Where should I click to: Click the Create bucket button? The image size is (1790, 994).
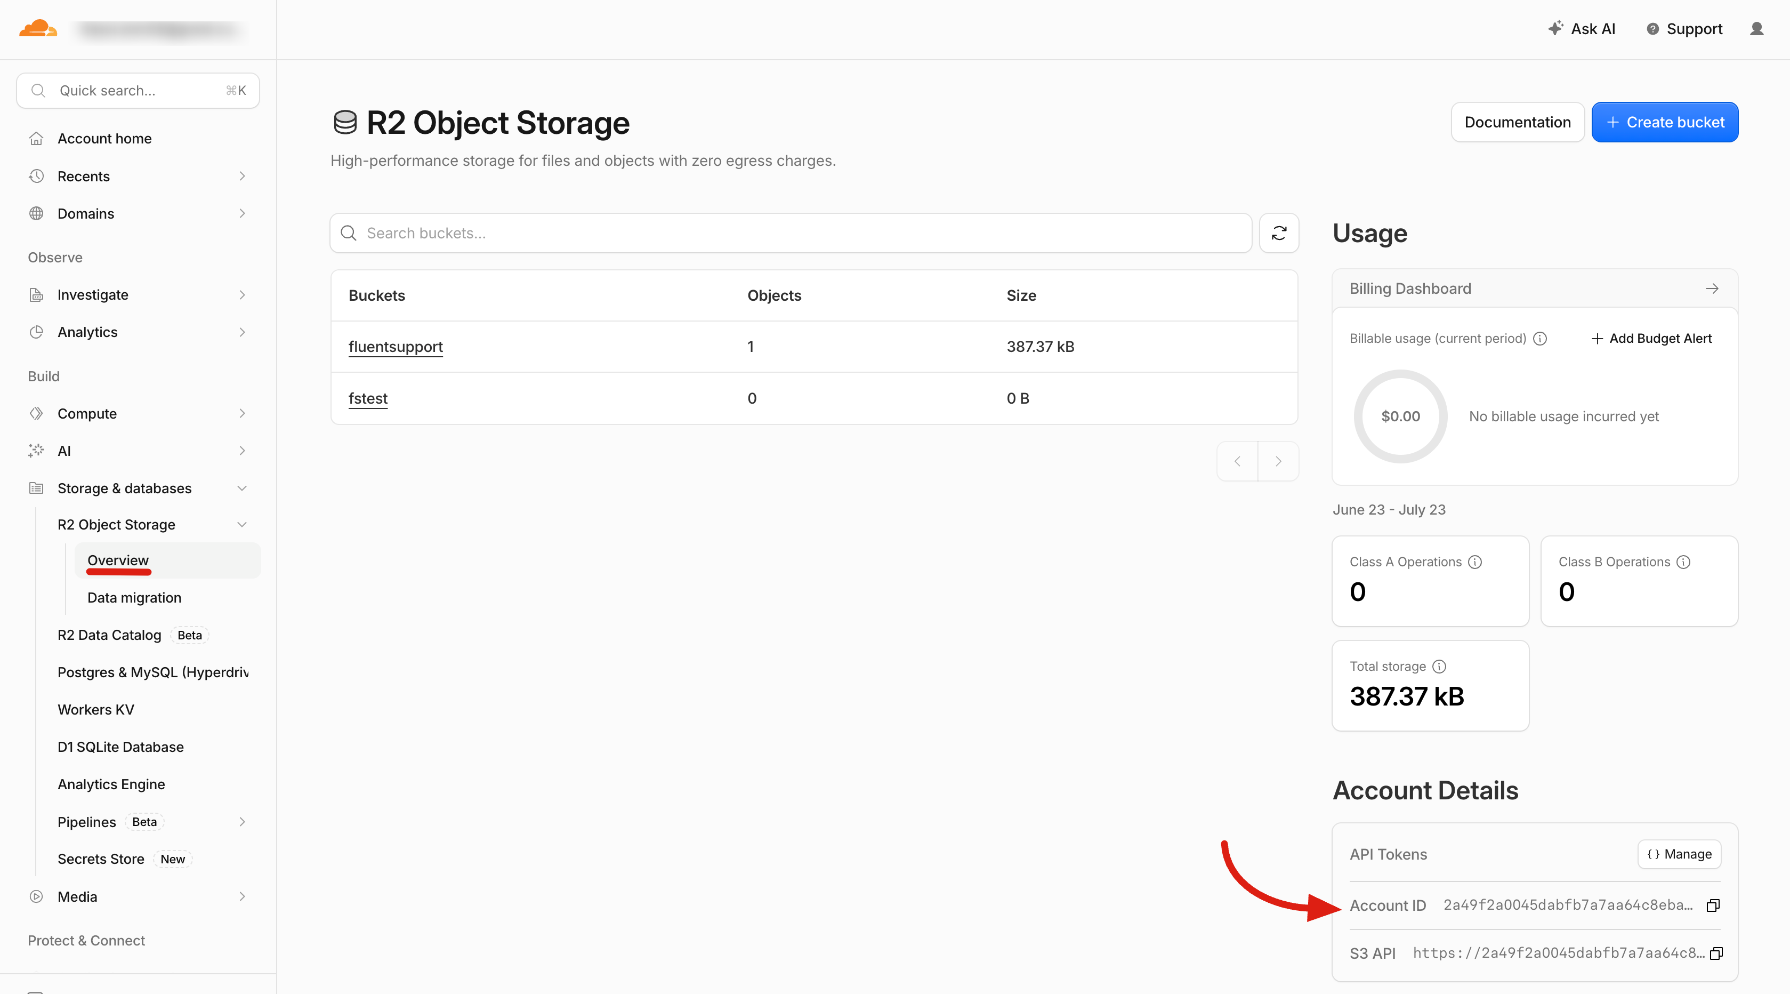click(1665, 122)
